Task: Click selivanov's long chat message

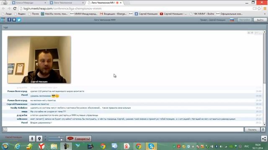Action: 133,119
